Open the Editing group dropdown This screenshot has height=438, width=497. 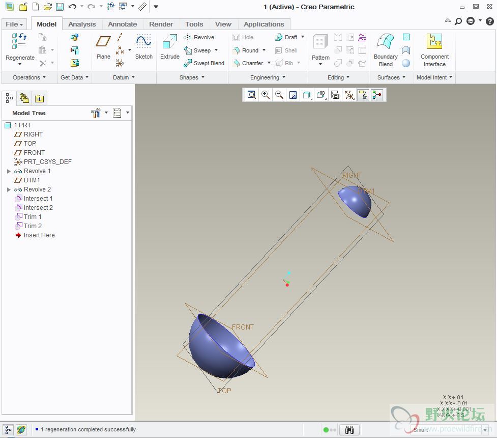point(338,77)
